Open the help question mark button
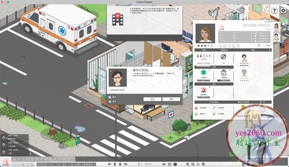This screenshot has height=167, width=289. tap(275, 10)
